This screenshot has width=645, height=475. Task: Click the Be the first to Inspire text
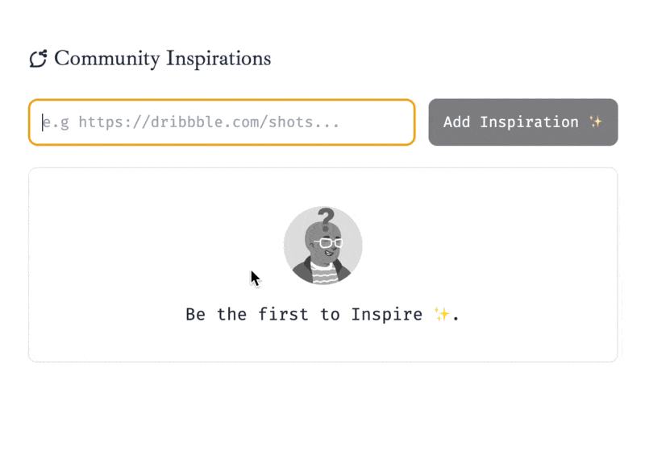[306, 314]
